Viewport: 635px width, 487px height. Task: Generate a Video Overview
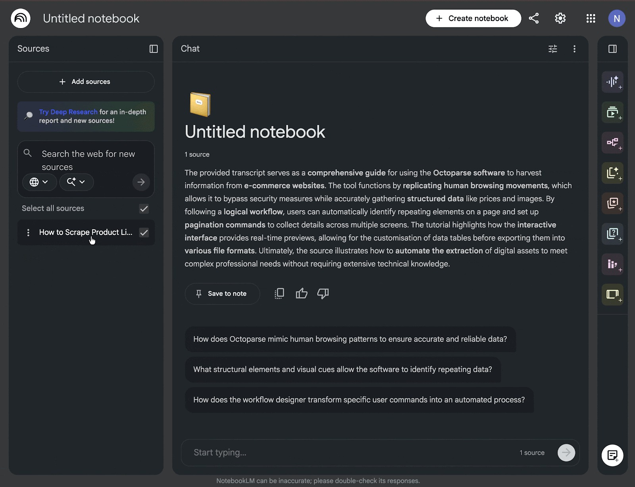[x=612, y=112]
